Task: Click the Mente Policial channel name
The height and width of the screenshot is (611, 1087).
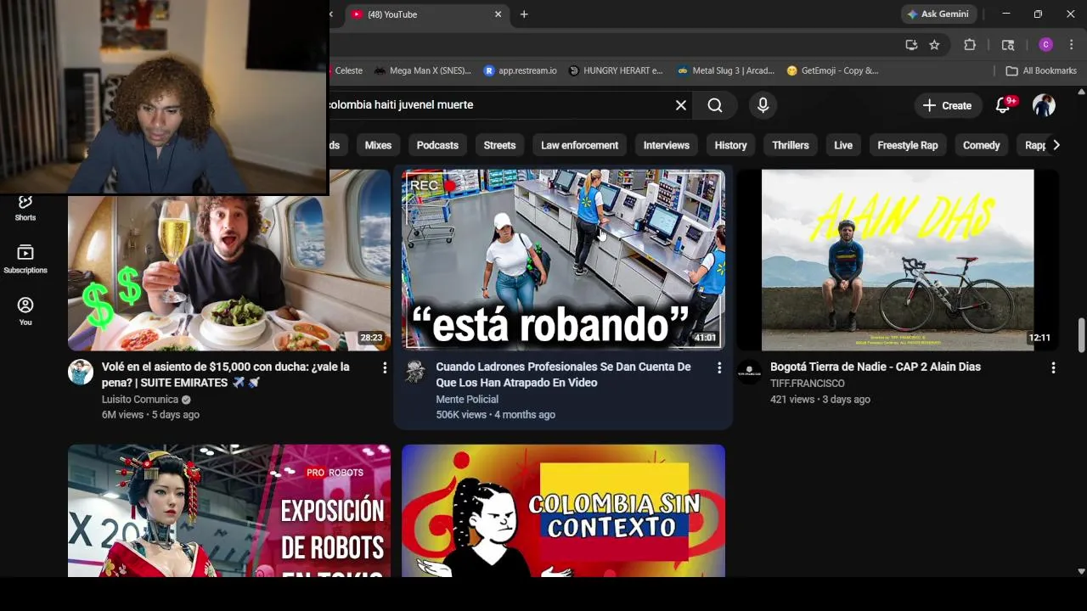Action: pos(467,400)
